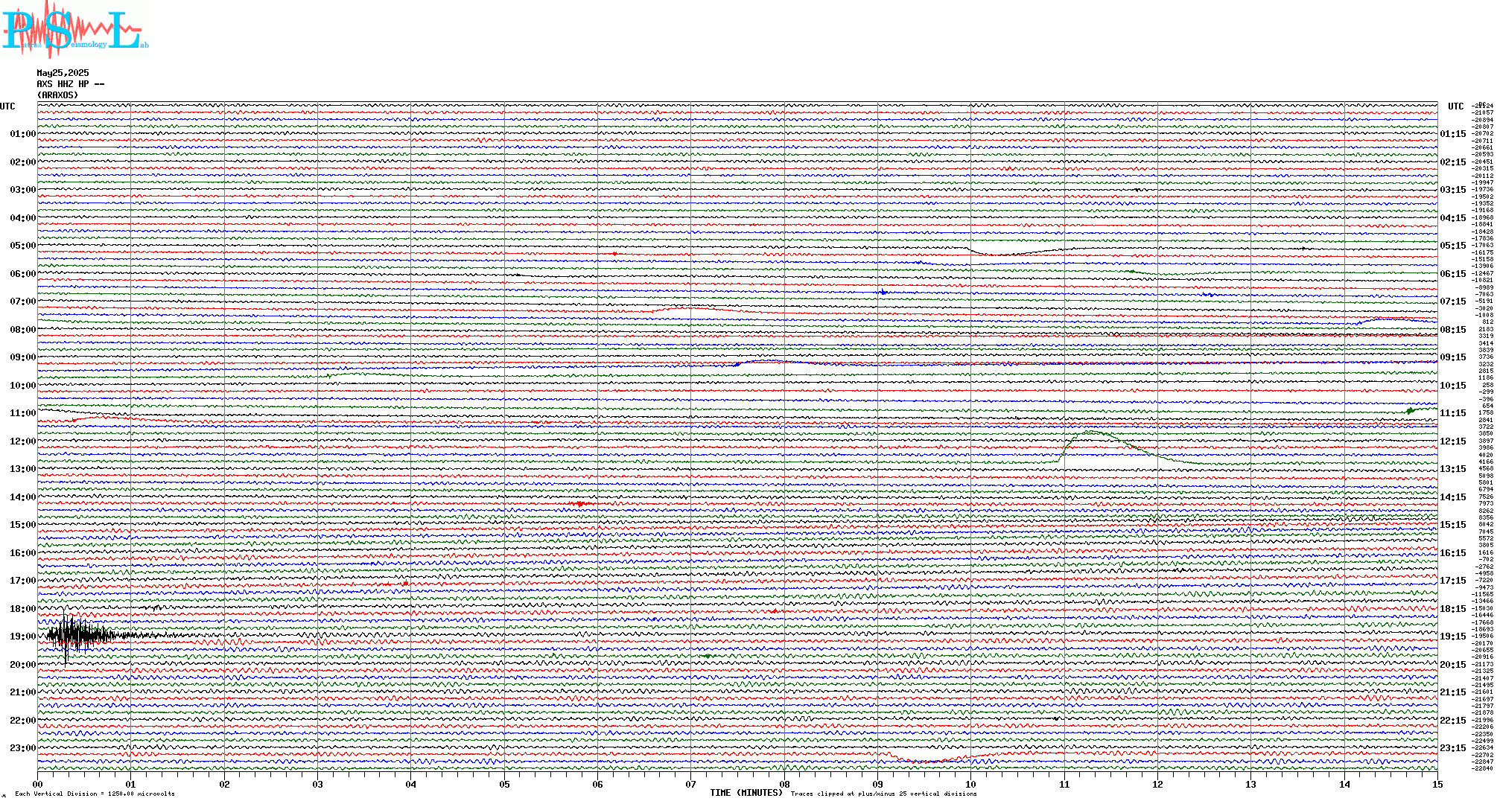Click the 12:00 hour label on left axis
Viewport: 1497px width, 804px height.
(22, 441)
